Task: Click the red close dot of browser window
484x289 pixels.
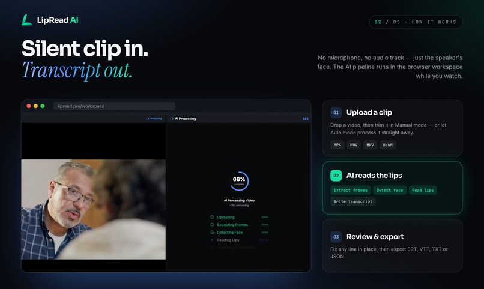Action: point(29,106)
